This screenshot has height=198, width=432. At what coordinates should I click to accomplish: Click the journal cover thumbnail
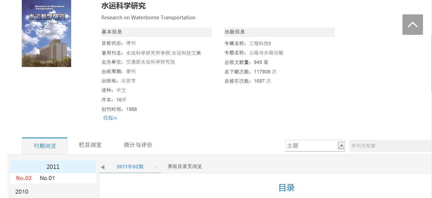coord(46,33)
